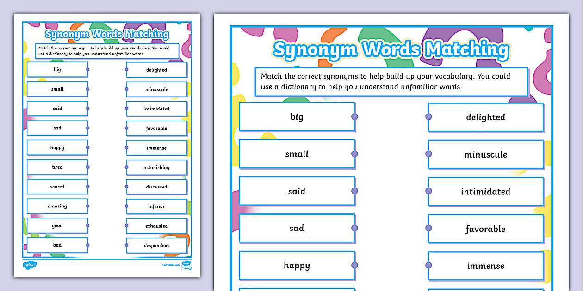
Task: Click the connector dot next to 'small'
Action: tap(354, 154)
